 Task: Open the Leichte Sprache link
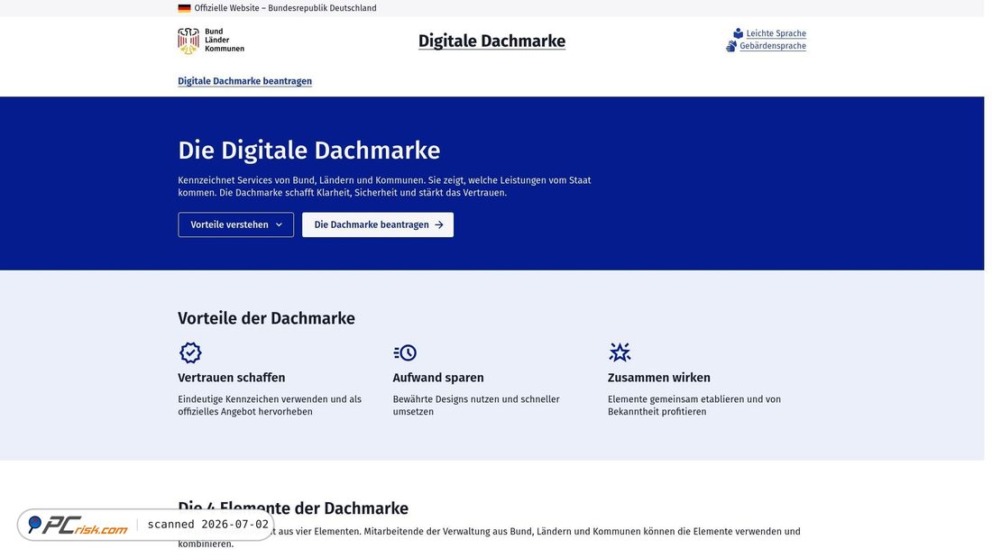point(776,33)
